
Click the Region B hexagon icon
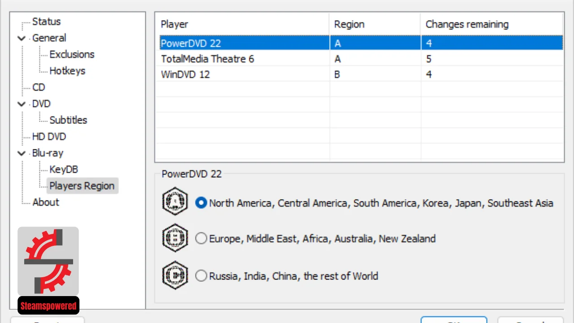pyautogui.click(x=175, y=238)
